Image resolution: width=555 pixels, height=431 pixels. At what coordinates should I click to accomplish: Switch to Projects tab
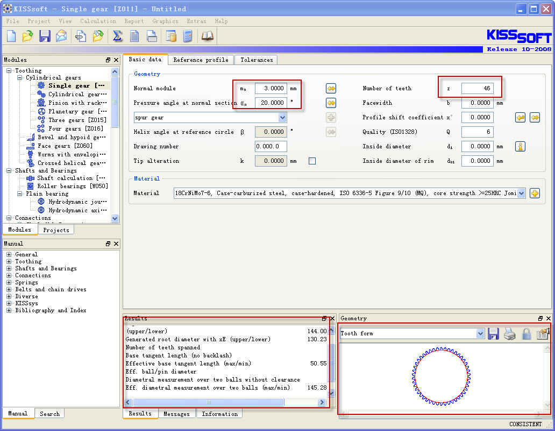56,230
